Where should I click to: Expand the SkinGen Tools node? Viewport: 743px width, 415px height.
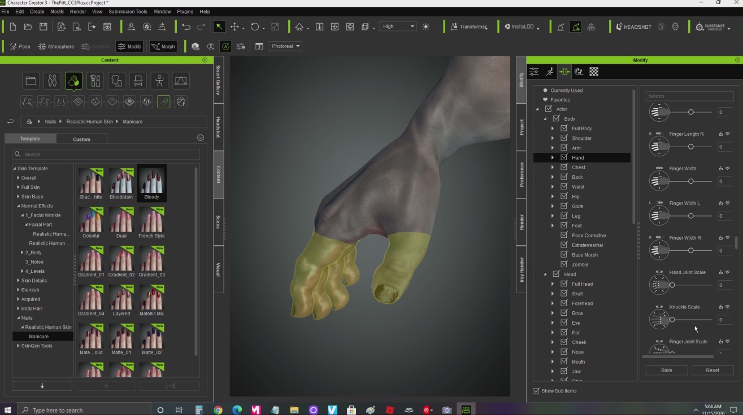click(18, 346)
